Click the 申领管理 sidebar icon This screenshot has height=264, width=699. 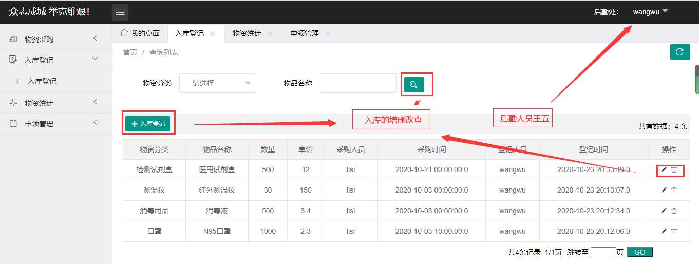(13, 124)
